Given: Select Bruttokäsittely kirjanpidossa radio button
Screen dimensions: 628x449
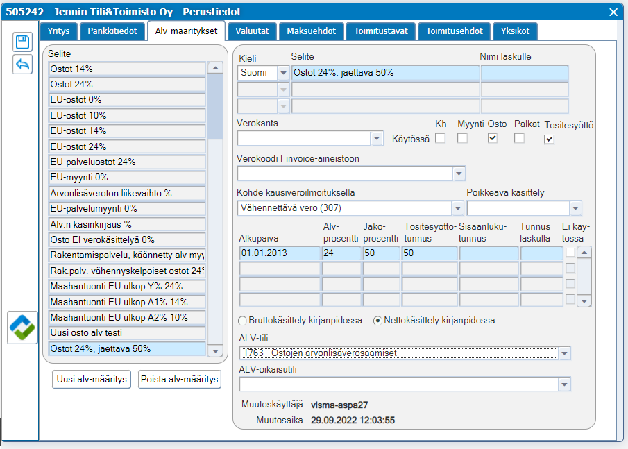Looking at the screenshot, I should (242, 321).
